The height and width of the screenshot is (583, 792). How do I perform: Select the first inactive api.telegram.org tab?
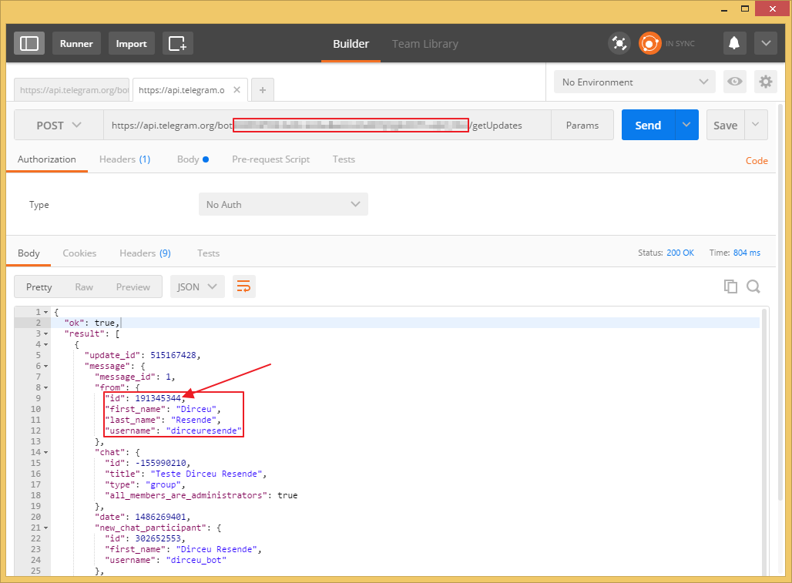[x=72, y=90]
